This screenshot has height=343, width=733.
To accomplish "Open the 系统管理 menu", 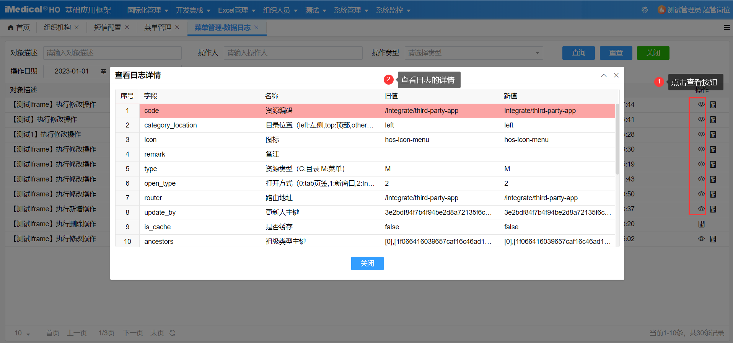I will point(351,10).
